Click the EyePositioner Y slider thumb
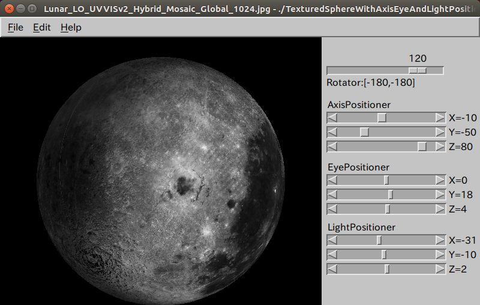 (x=391, y=195)
